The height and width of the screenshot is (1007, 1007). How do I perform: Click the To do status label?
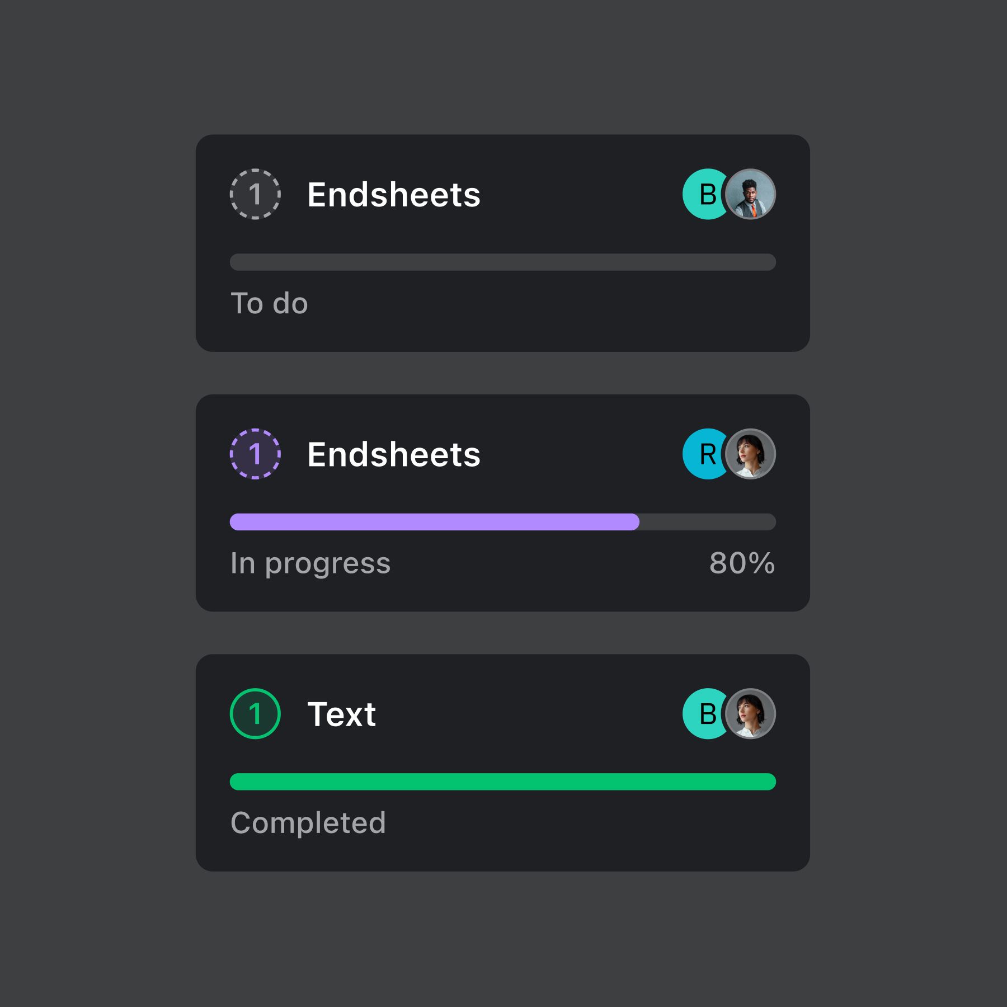tap(269, 303)
